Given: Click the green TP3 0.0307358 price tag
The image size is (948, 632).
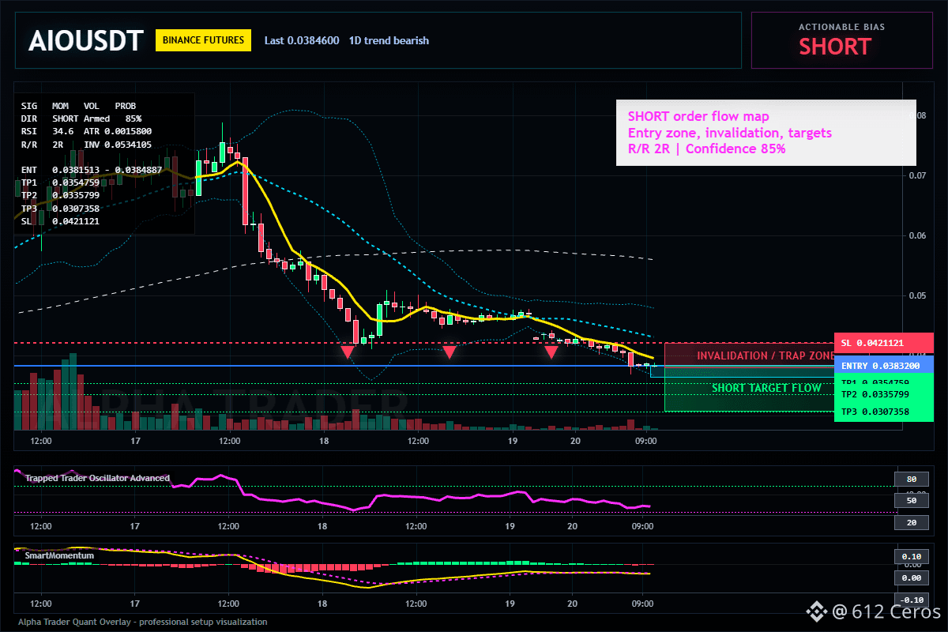Looking at the screenshot, I should (x=884, y=412).
